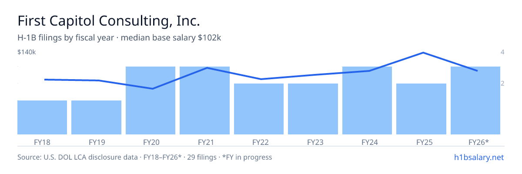
Task: Click the FY22 filings bar
Action: click(x=259, y=109)
